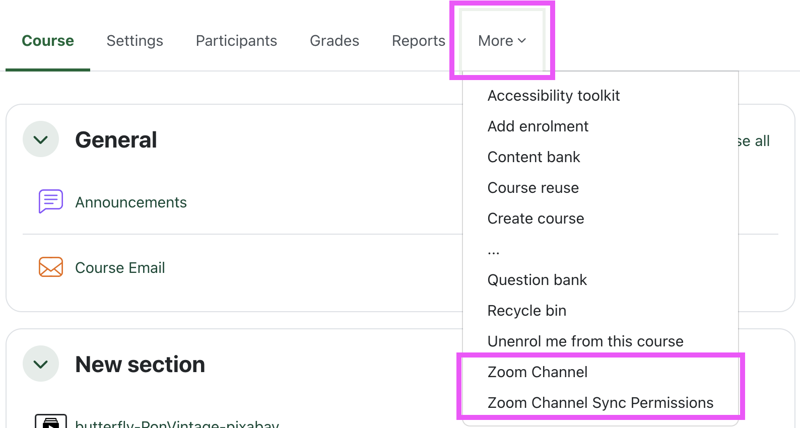800x428 pixels.
Task: Click the butterfly video file icon
Action: tap(51, 422)
